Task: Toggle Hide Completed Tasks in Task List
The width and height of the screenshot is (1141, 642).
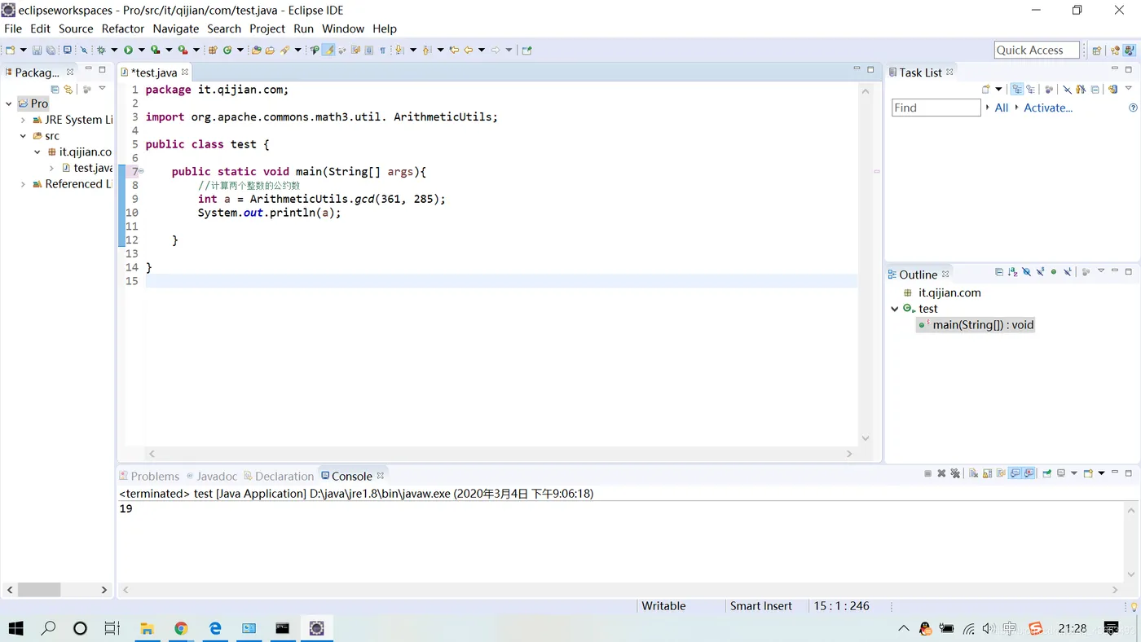Action: (x=1067, y=89)
